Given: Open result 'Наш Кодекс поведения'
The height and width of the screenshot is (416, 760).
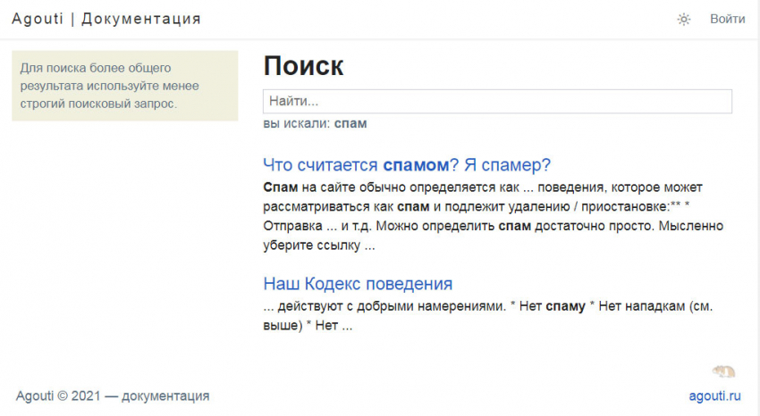Looking at the screenshot, I should click(x=358, y=284).
